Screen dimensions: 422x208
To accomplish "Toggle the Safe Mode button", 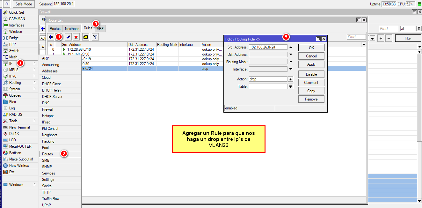I will (24, 4).
